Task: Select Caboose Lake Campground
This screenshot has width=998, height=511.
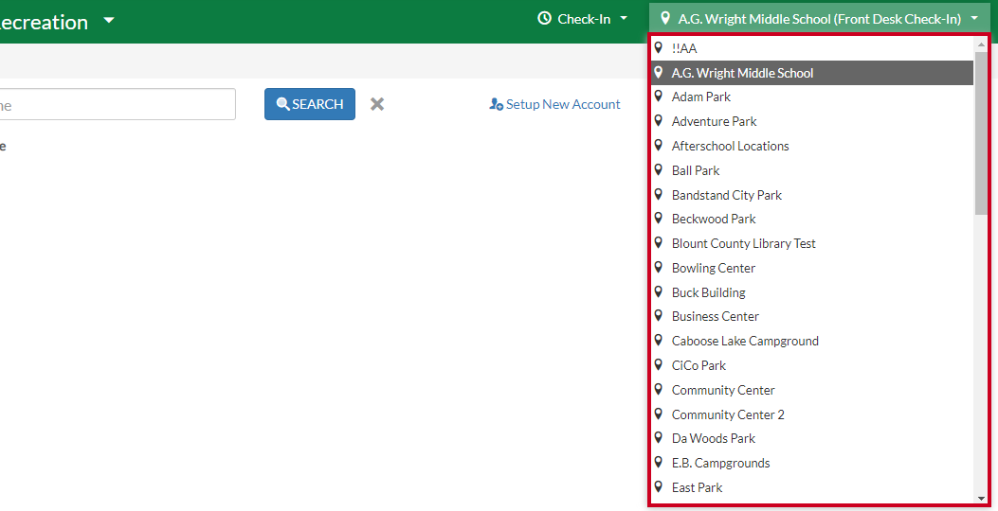Action: [812, 342]
